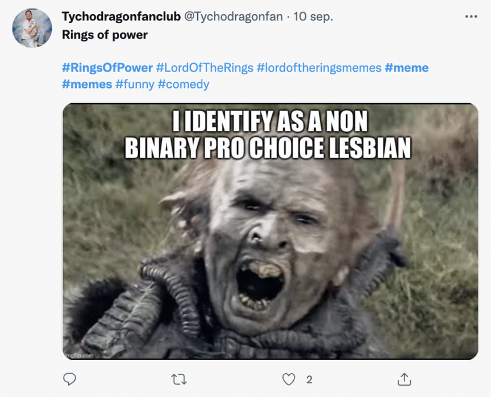Screen dimensions: 491x397
Task: Reply to the tweet with the comment icon
Action: point(69,379)
